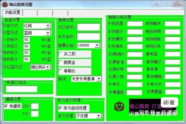Click the 地府纸钱 price field
The height and width of the screenshot is (124, 186).
pos(173,39)
